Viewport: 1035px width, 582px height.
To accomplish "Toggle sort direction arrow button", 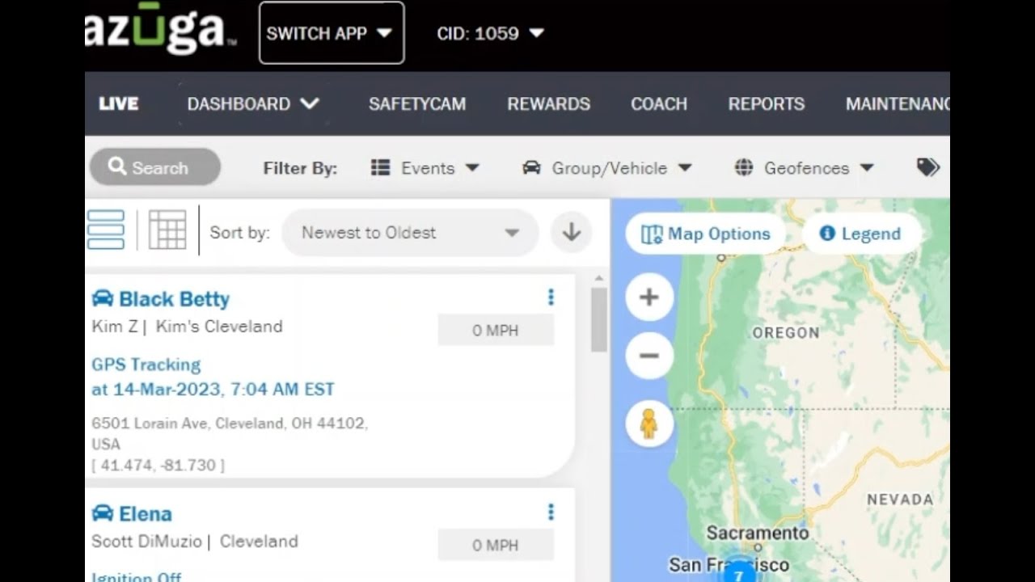I will (572, 233).
